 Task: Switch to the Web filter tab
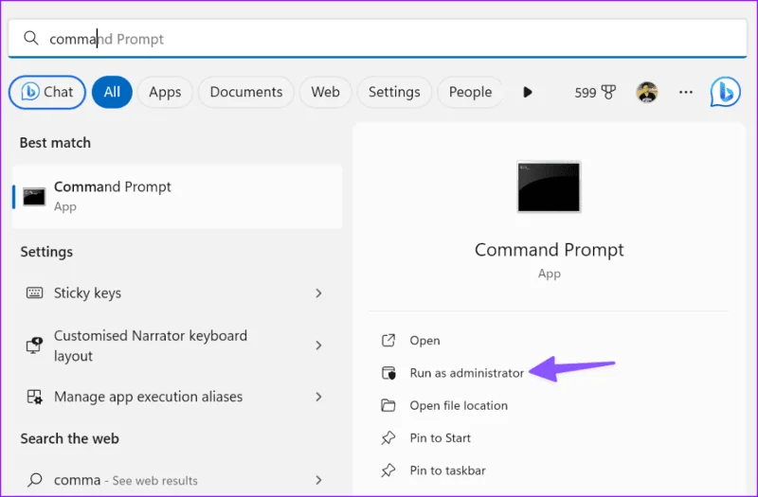click(325, 92)
